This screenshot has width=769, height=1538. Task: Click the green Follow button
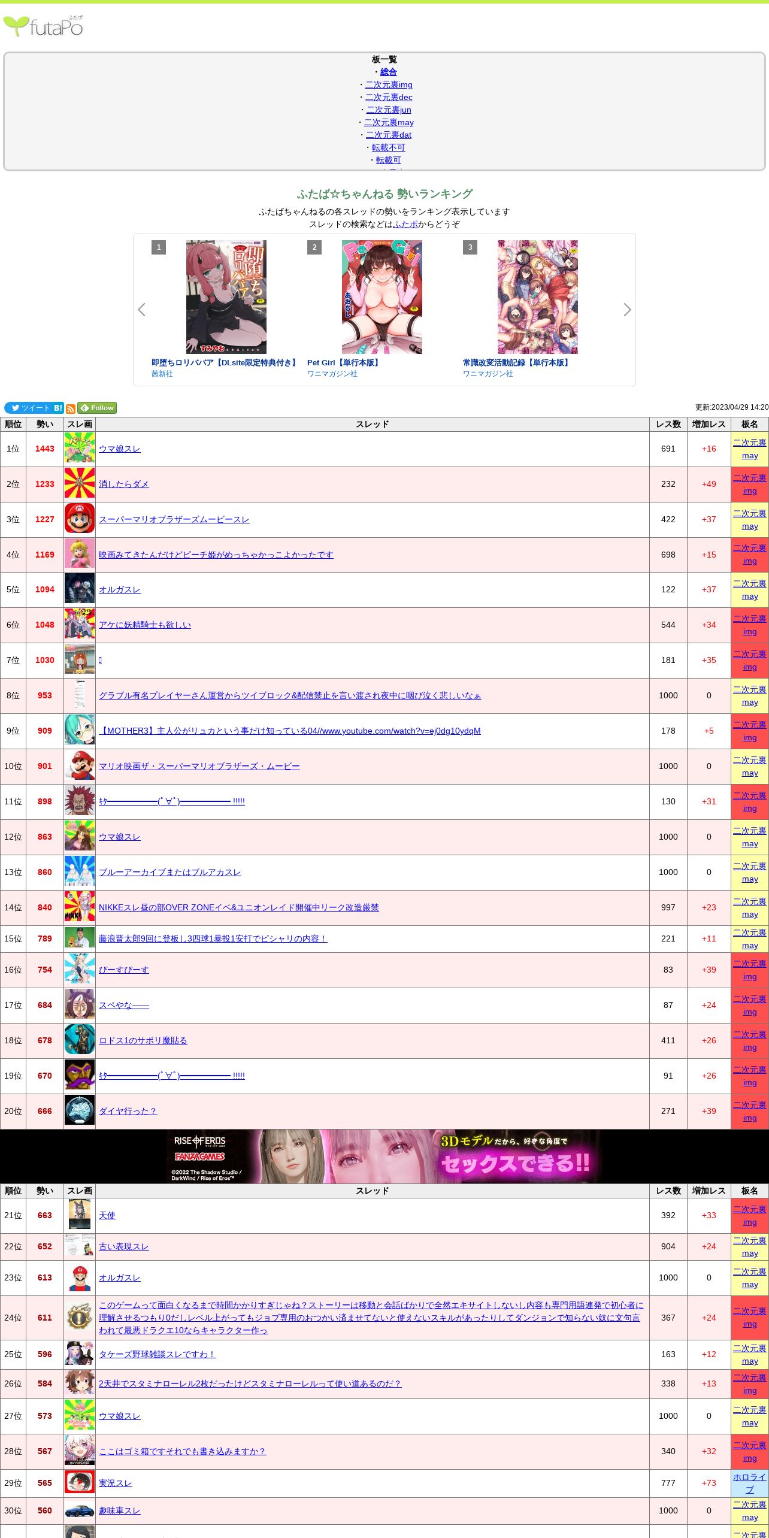pyautogui.click(x=97, y=408)
